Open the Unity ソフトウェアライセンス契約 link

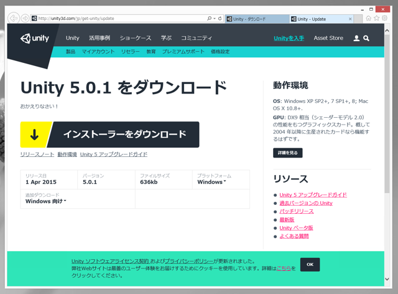point(110,261)
